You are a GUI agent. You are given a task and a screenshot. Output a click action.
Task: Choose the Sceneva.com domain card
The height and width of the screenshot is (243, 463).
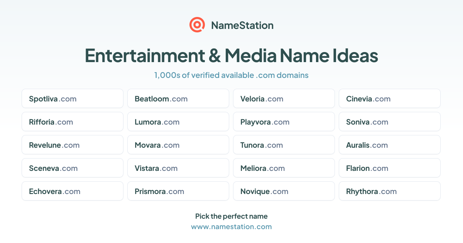(x=73, y=168)
